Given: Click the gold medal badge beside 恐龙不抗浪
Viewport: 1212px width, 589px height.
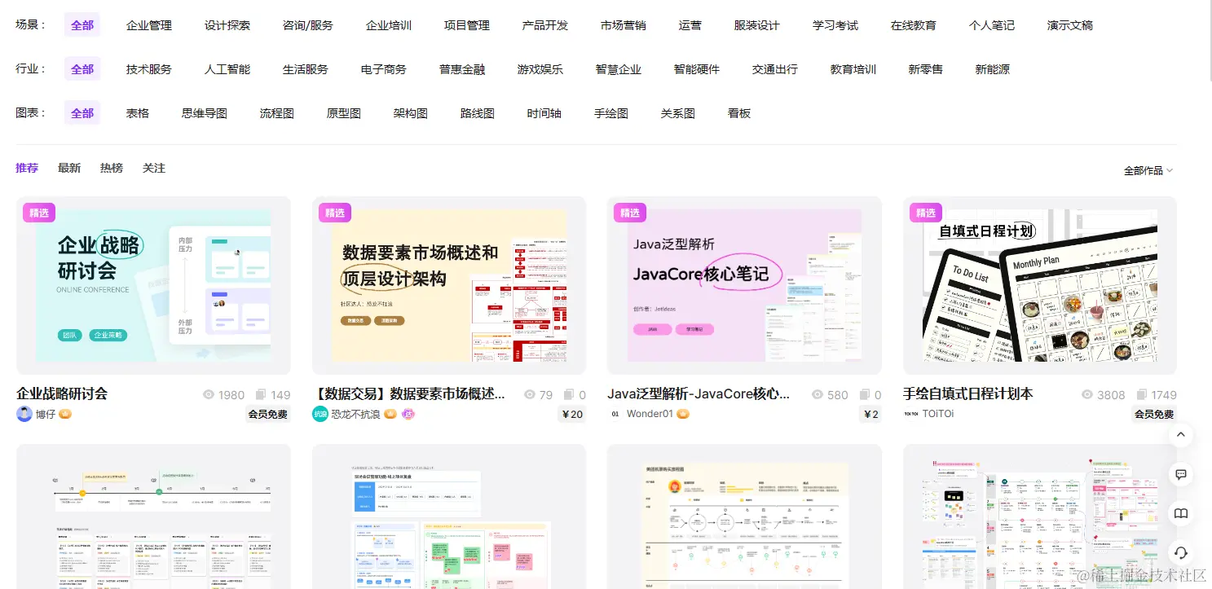Looking at the screenshot, I should coord(390,413).
